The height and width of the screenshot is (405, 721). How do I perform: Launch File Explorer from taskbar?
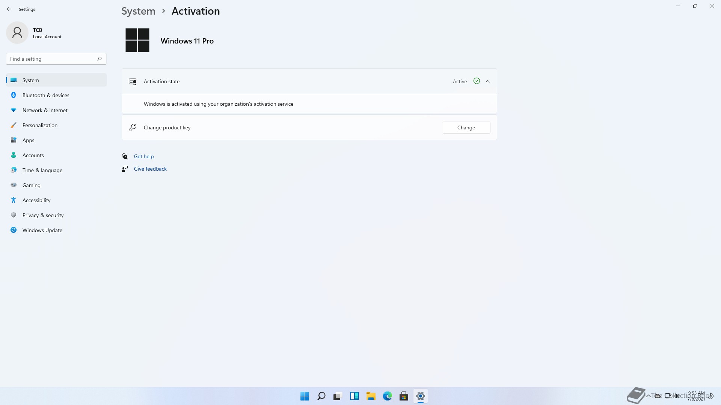pos(371,396)
